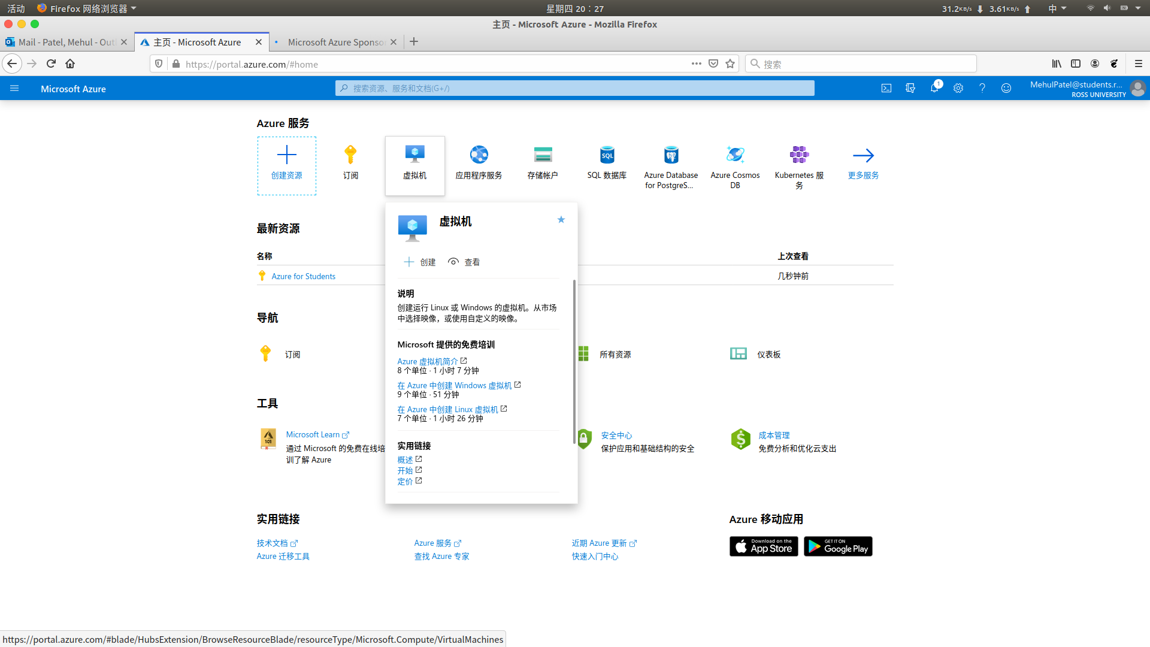
Task: Open 成本管理 tool link
Action: pyautogui.click(x=774, y=435)
